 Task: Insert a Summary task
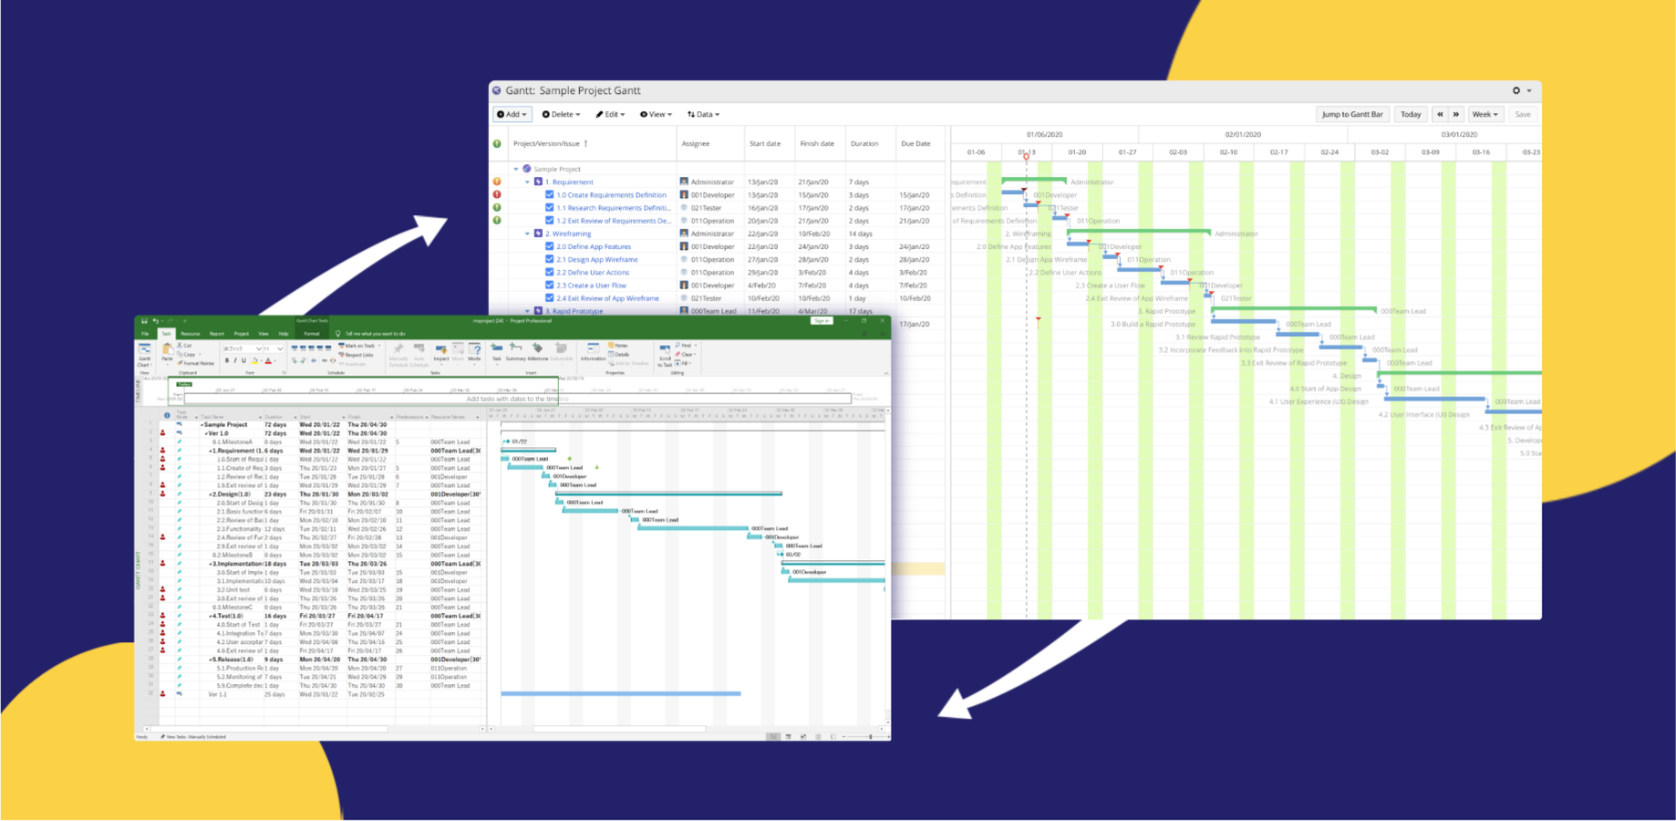click(516, 353)
